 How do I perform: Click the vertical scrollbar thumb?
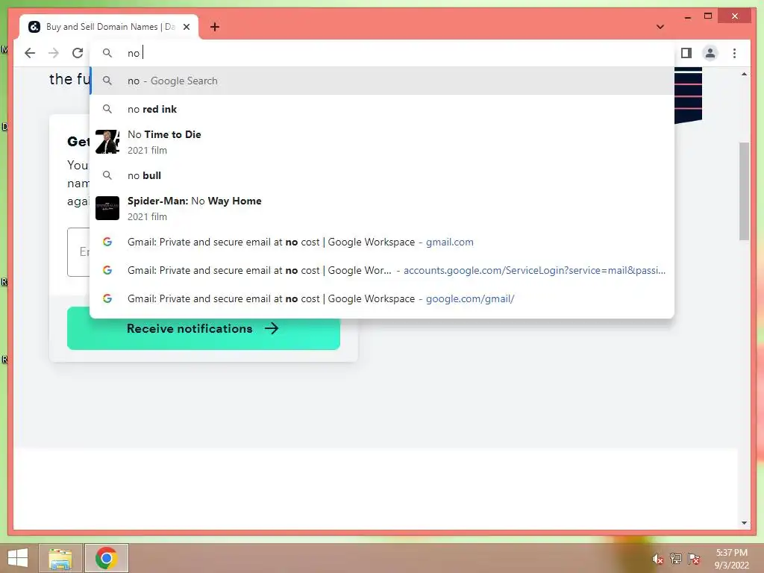point(744,191)
